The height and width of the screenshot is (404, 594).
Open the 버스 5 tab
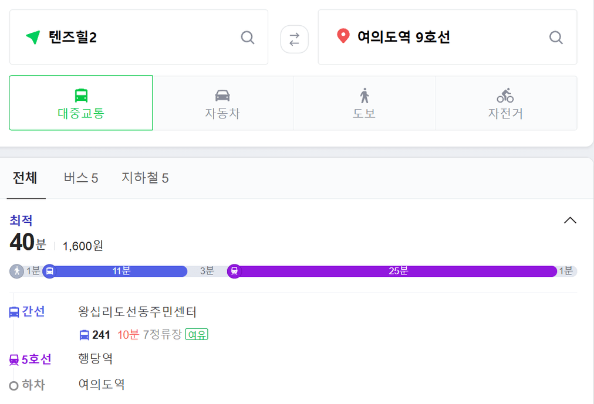80,178
